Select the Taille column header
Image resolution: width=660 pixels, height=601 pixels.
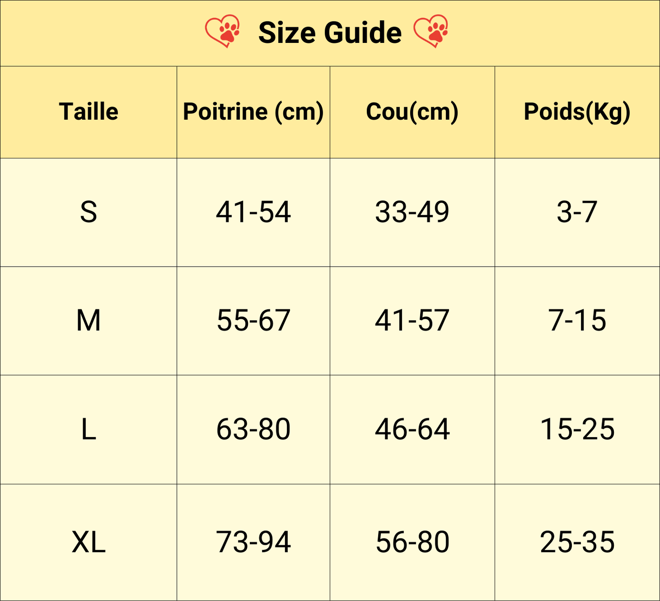[x=89, y=112]
